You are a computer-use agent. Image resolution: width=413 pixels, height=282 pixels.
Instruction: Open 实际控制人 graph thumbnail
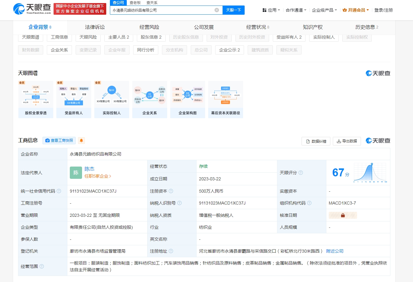point(112,100)
